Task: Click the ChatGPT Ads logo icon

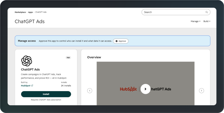Action: tap(26, 61)
